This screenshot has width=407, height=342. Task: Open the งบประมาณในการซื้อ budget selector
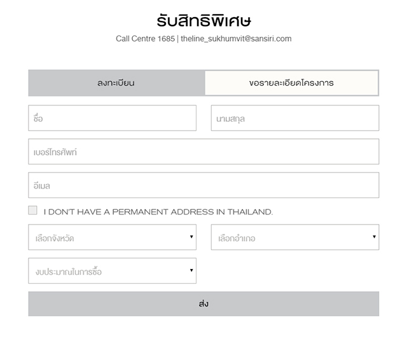click(x=108, y=271)
